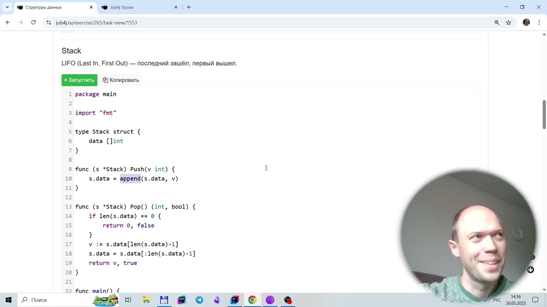Reload the current page
547x307 pixels.
click(33, 23)
